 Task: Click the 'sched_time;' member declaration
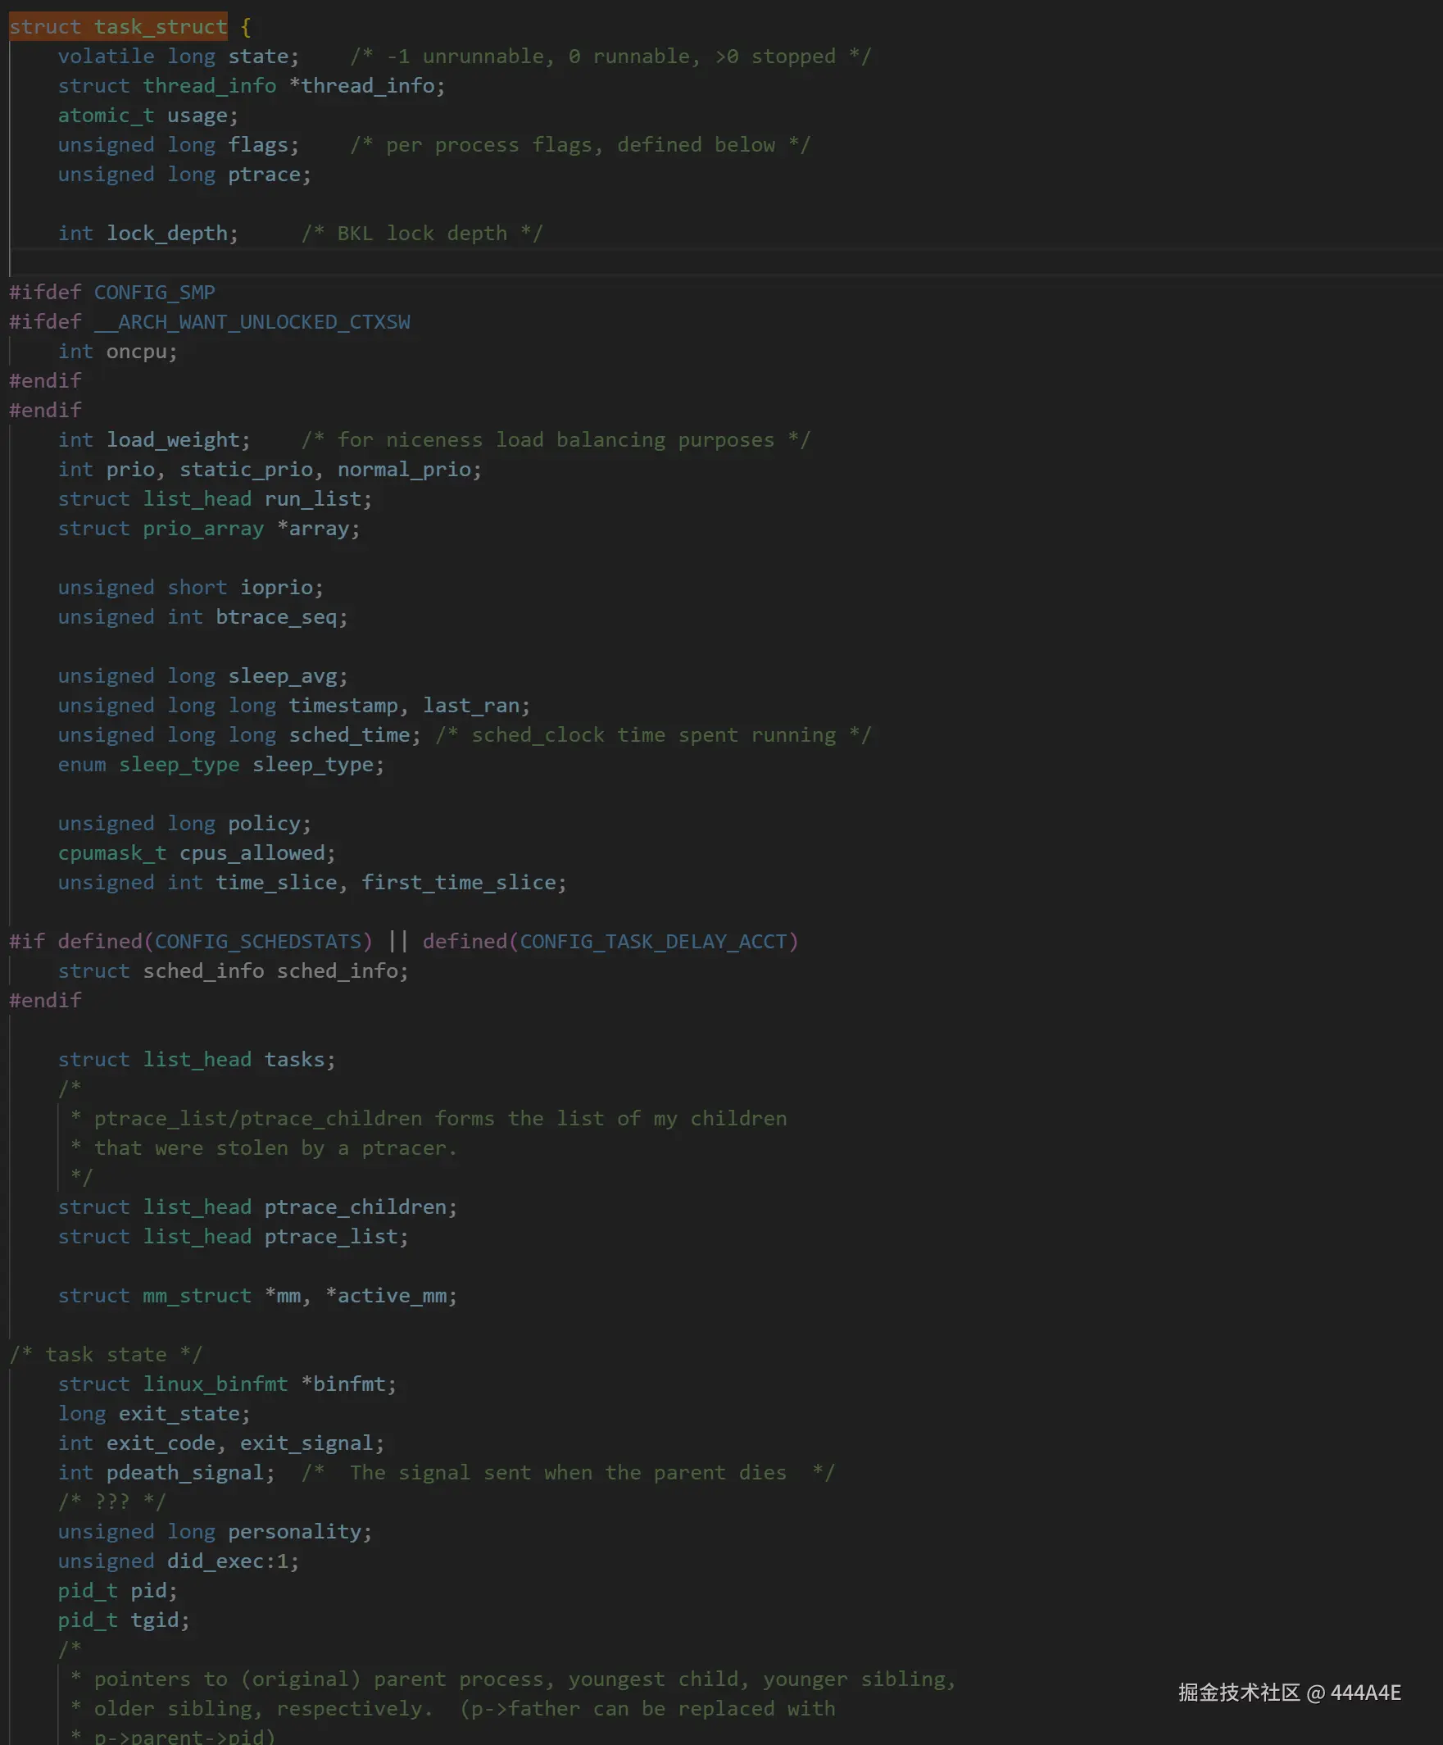[x=355, y=734]
